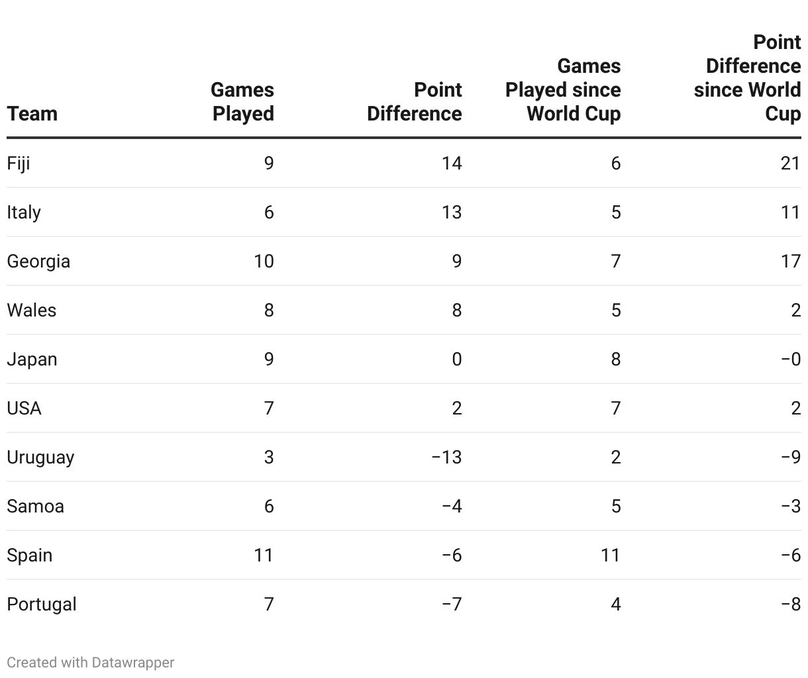The height and width of the screenshot is (678, 808).
Task: Click Uruguay's Point Difference value of −13
Action: [446, 457]
